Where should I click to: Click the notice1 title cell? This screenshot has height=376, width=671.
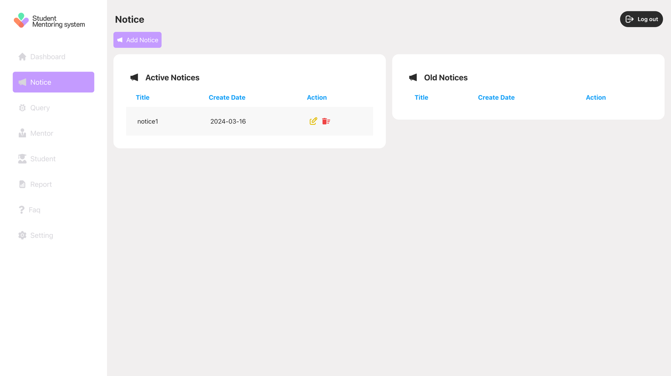pyautogui.click(x=148, y=121)
